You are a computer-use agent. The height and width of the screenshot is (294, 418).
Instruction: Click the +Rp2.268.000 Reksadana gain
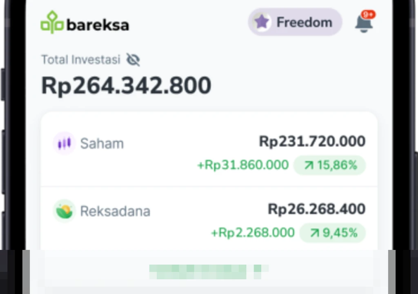click(x=253, y=233)
